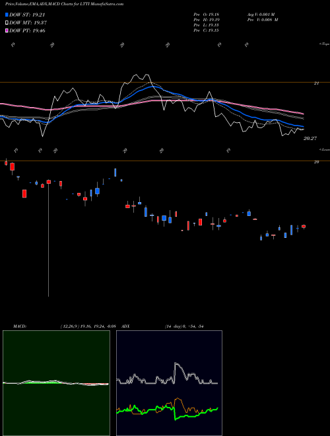
Task: Click the '<Tops' marker label
Action: (x=325, y=44)
